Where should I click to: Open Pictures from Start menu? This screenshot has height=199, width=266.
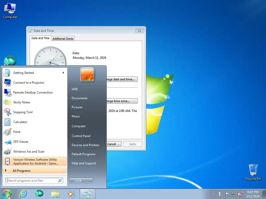[77, 107]
